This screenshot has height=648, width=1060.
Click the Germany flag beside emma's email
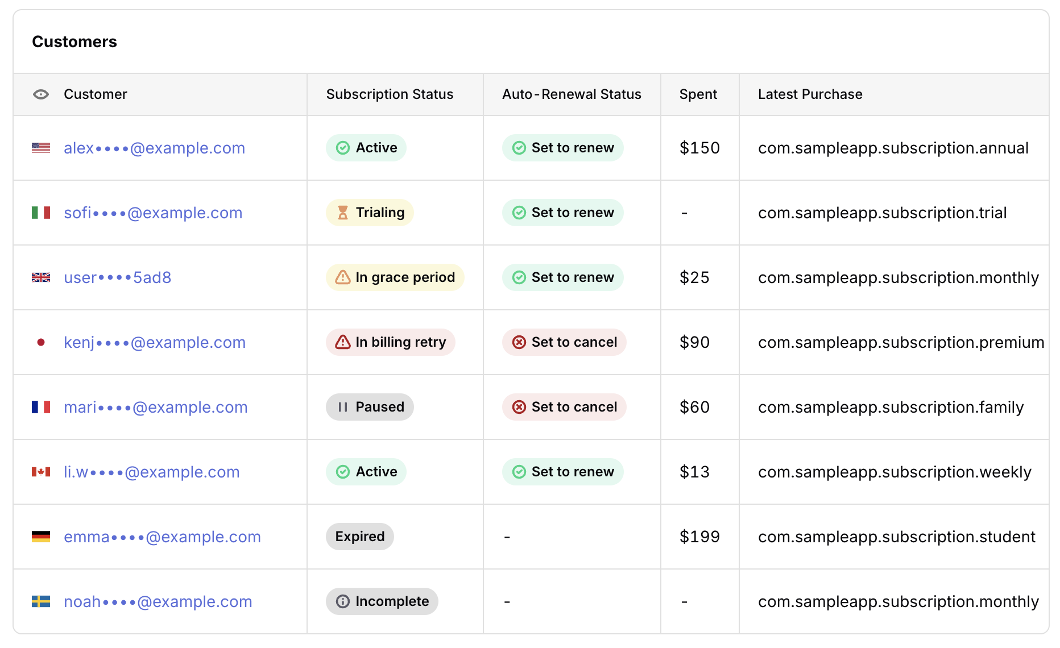41,537
